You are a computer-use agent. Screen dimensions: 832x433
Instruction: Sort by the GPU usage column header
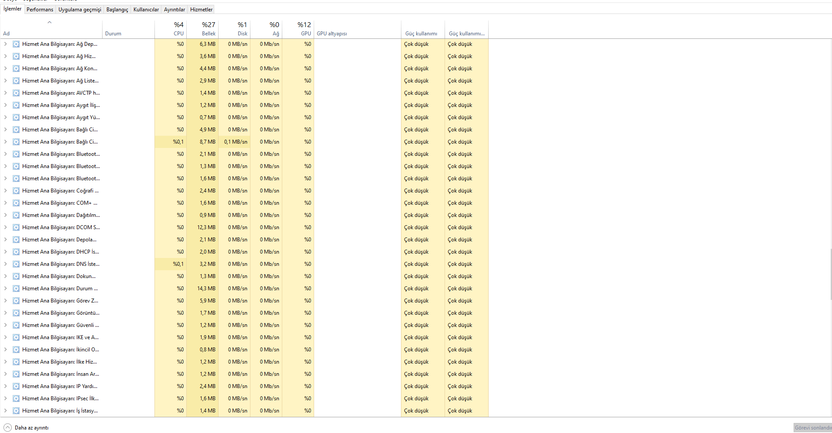(298, 29)
